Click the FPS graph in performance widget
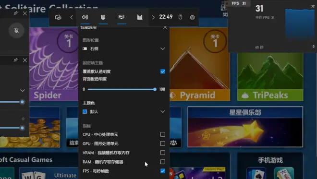The width and height of the screenshot is (317, 179). pyautogui.click(x=300, y=24)
